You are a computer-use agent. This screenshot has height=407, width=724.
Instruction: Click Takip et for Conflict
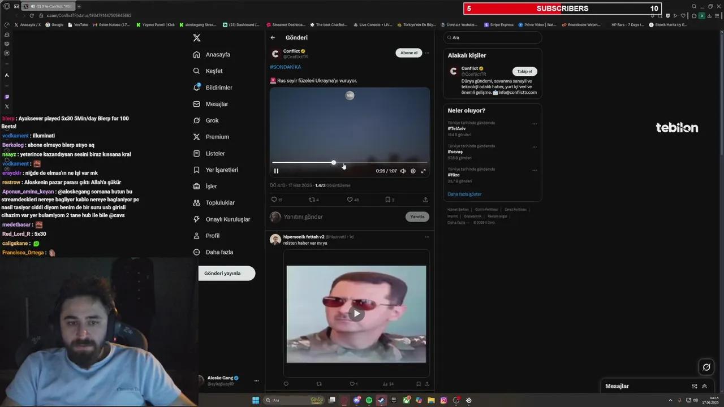525,72
